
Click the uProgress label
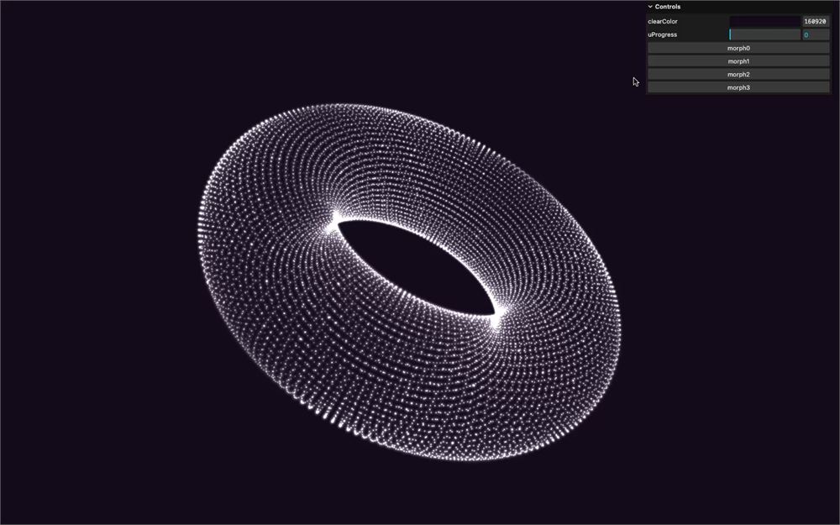663,34
